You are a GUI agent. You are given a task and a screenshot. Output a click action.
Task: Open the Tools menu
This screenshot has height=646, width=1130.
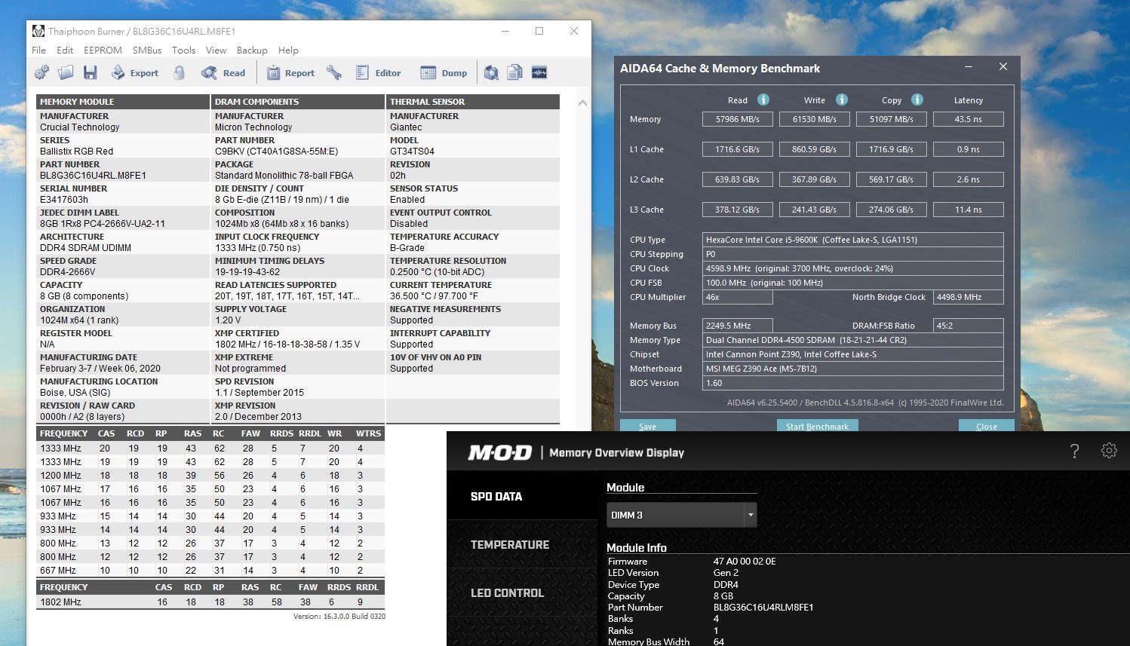pos(183,51)
